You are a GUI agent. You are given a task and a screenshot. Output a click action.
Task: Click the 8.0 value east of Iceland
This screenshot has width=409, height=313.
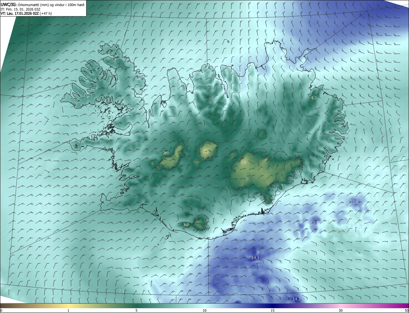coord(382,138)
